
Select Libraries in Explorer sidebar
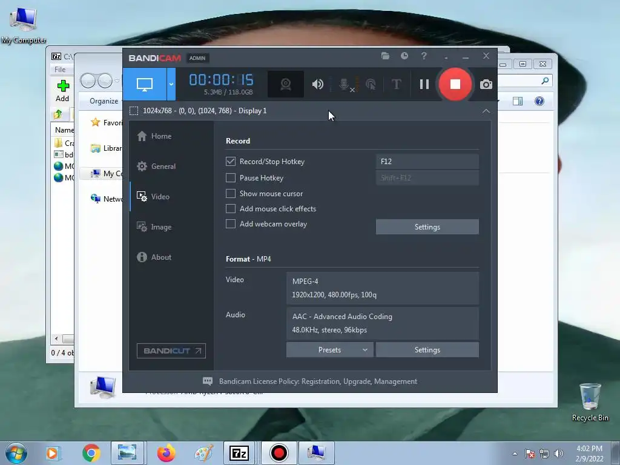point(107,148)
